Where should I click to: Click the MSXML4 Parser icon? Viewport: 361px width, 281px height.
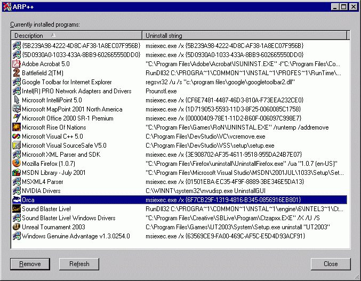coord(17,182)
